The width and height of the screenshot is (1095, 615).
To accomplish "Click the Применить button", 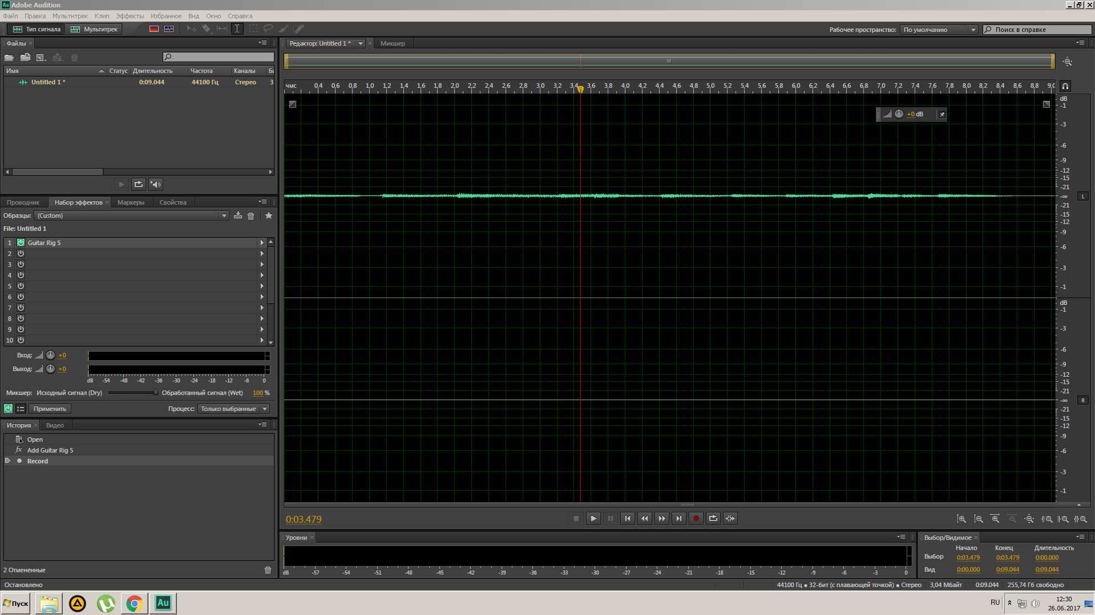I will (50, 409).
